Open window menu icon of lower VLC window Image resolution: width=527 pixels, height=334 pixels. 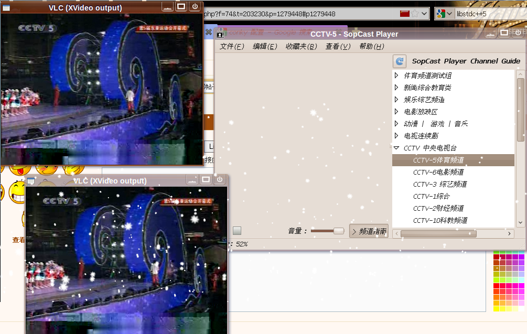click(31, 181)
